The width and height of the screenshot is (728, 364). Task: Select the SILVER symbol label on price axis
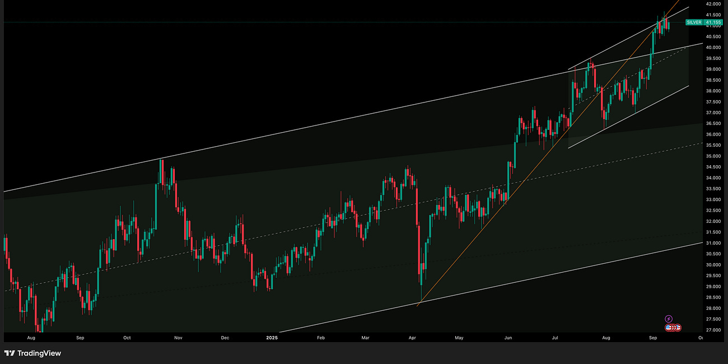[694, 22]
